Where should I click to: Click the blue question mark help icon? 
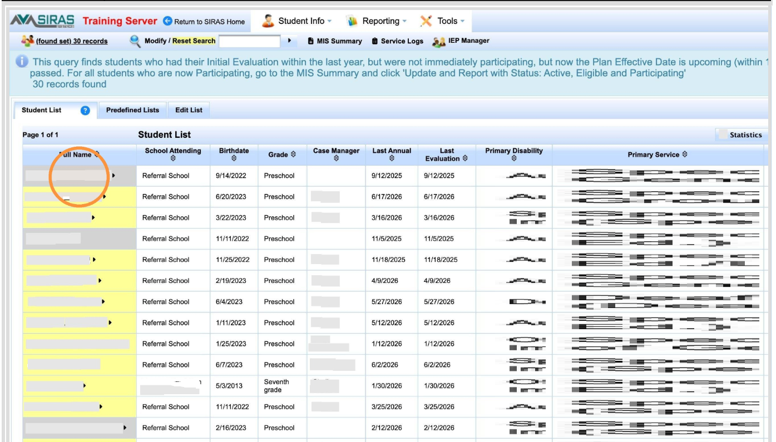pos(85,110)
